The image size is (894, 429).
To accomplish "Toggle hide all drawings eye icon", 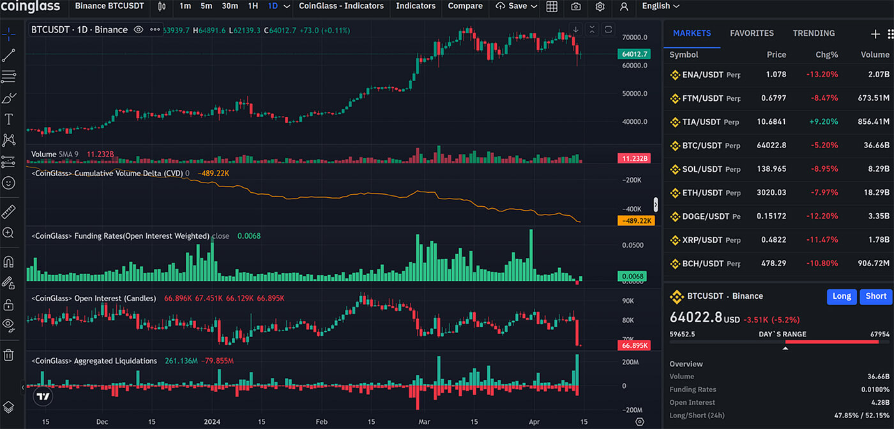I will click(9, 324).
